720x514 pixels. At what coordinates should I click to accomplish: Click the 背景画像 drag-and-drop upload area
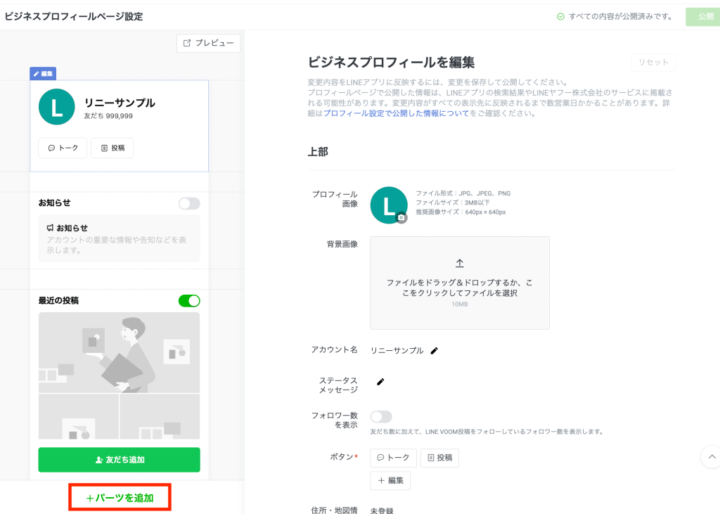click(459, 283)
